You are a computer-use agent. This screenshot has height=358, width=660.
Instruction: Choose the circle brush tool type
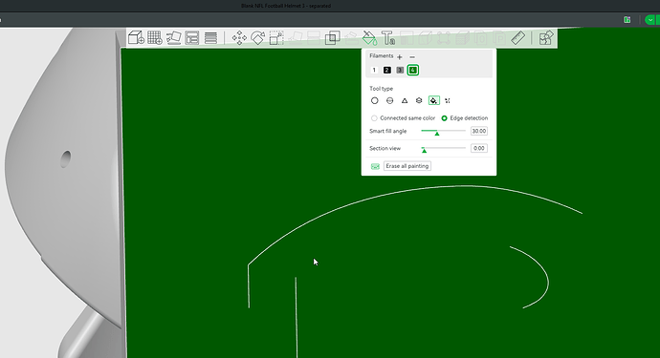point(375,100)
